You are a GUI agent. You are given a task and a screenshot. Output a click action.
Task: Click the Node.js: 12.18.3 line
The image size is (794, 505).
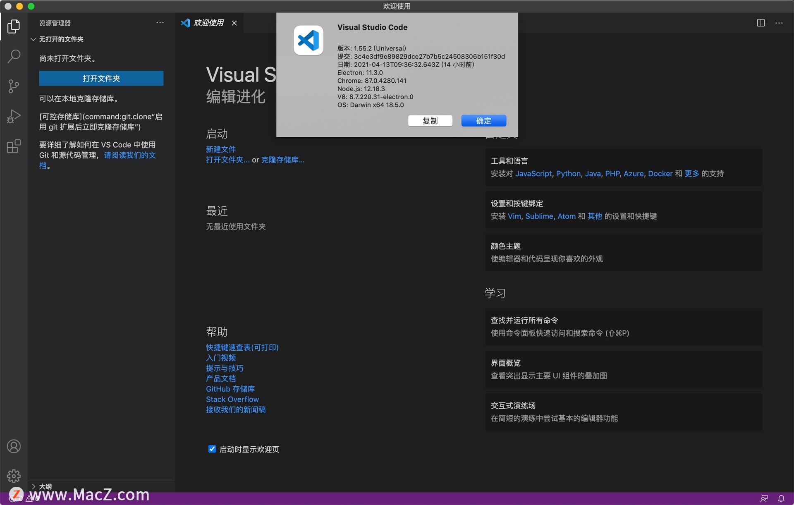(361, 89)
